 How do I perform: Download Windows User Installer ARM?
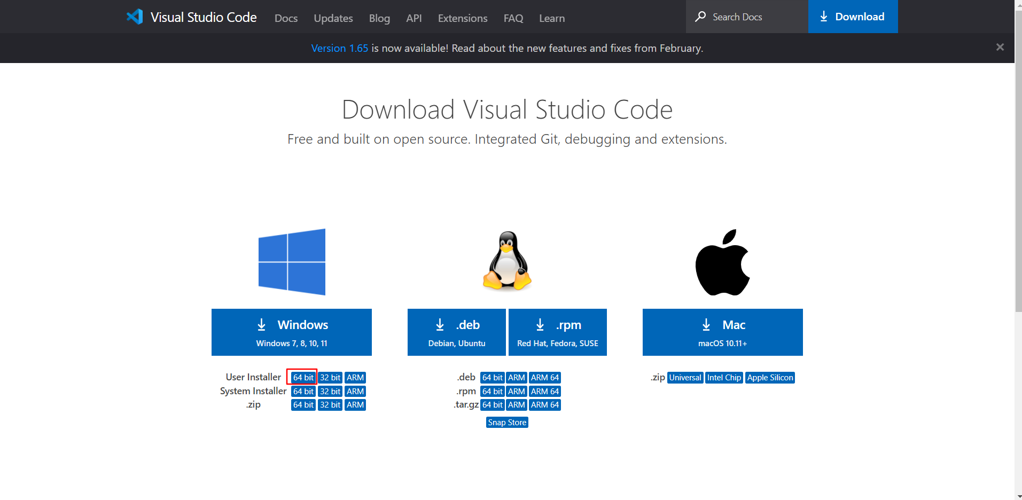(x=355, y=377)
